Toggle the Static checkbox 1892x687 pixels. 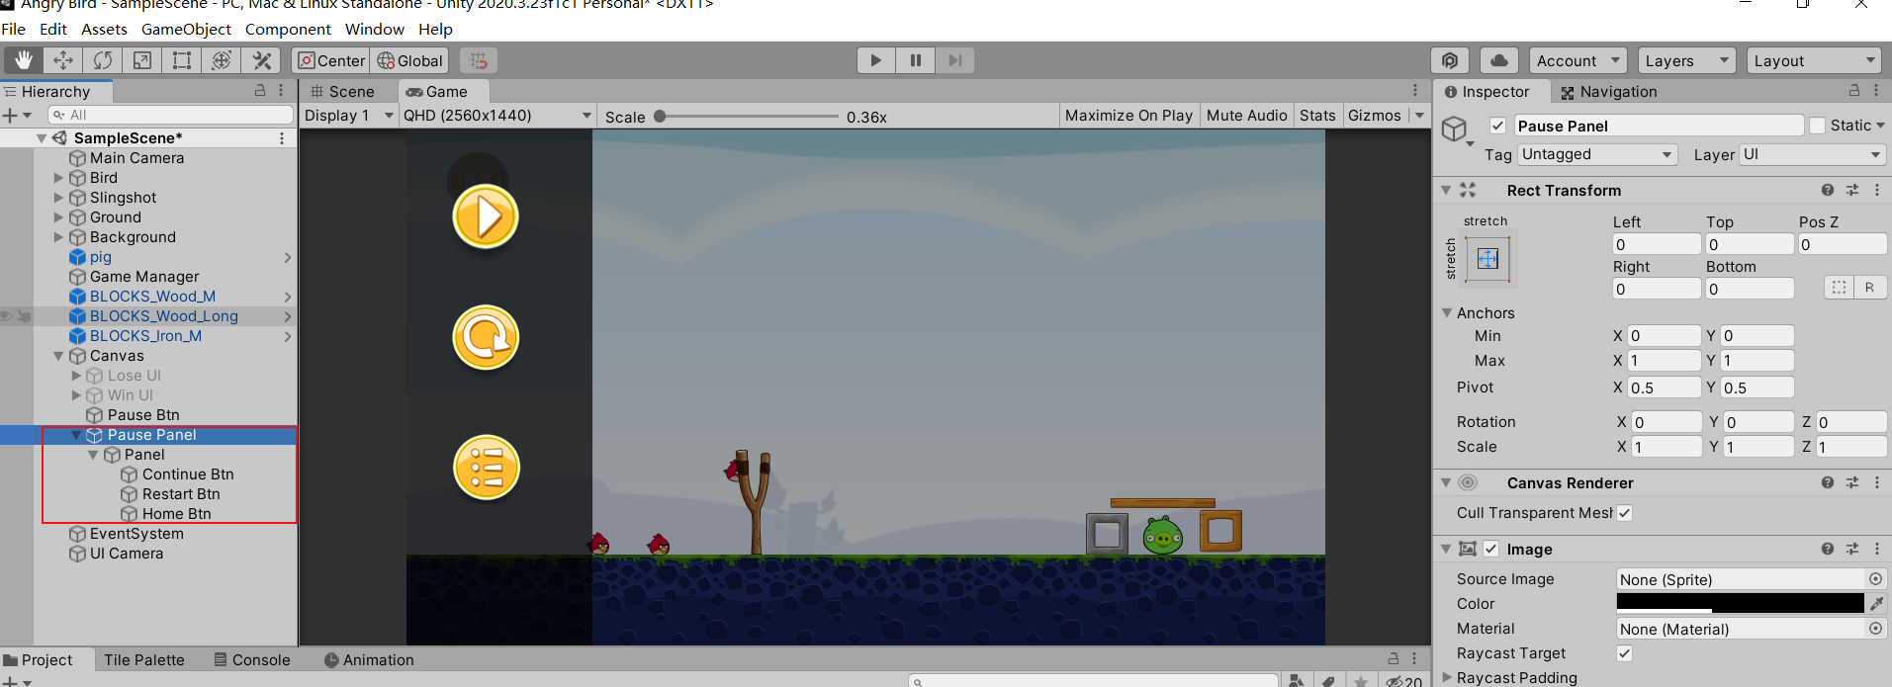coord(1817,126)
